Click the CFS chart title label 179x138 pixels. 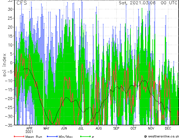click(21, 3)
